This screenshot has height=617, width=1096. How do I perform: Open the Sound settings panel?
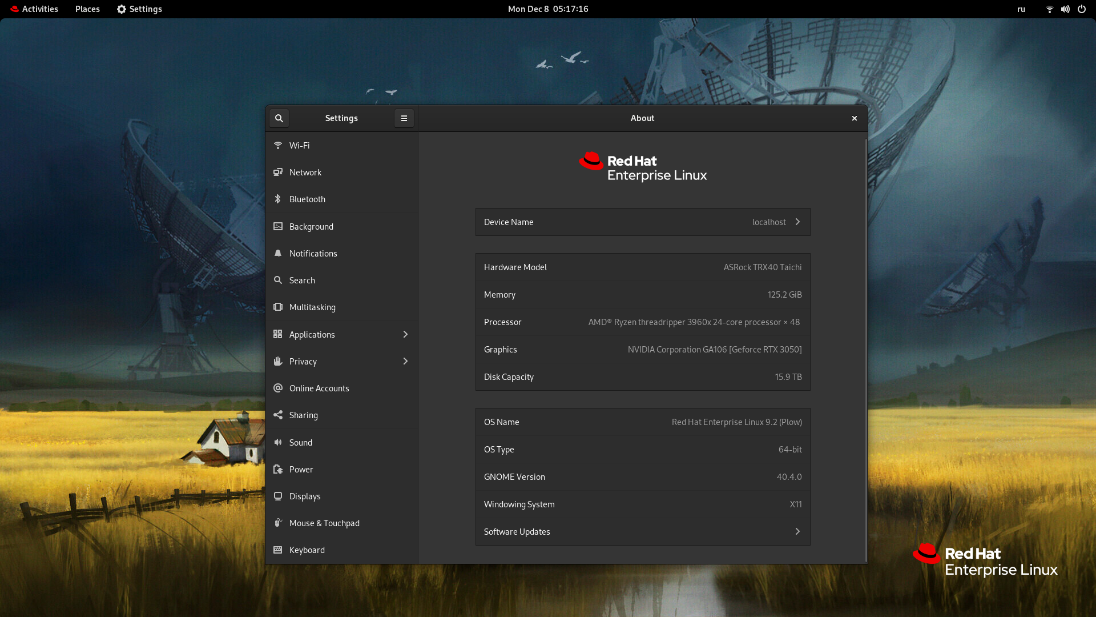click(300, 442)
